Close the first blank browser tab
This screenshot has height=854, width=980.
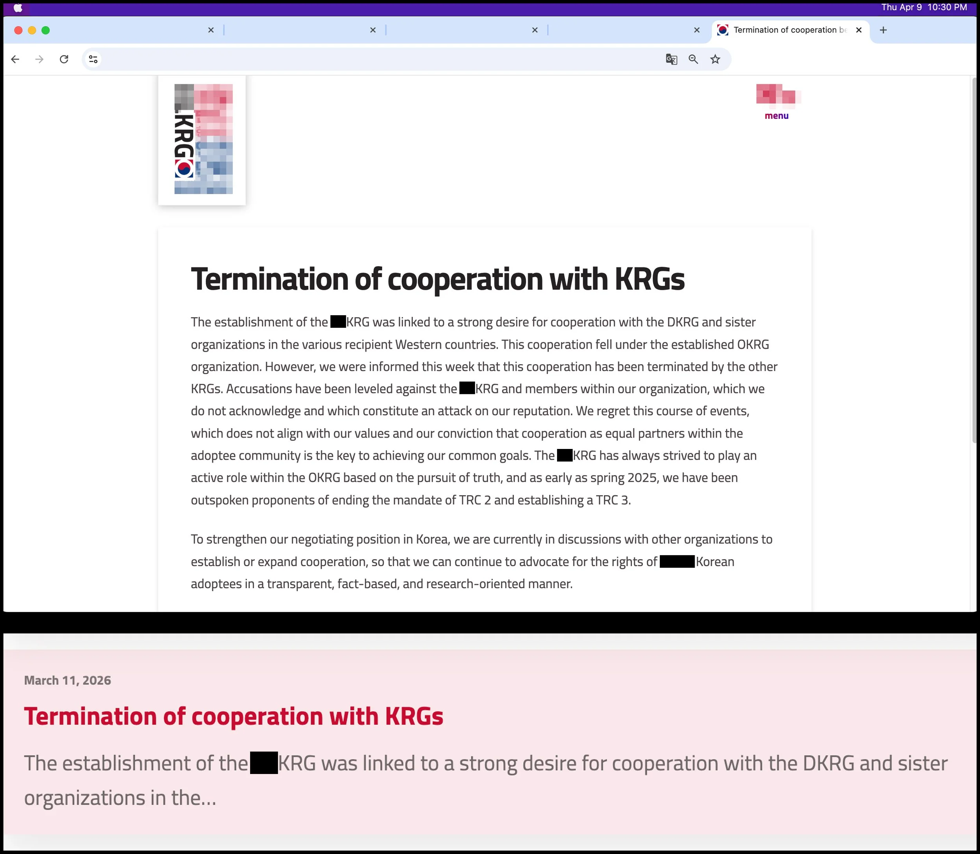211,30
